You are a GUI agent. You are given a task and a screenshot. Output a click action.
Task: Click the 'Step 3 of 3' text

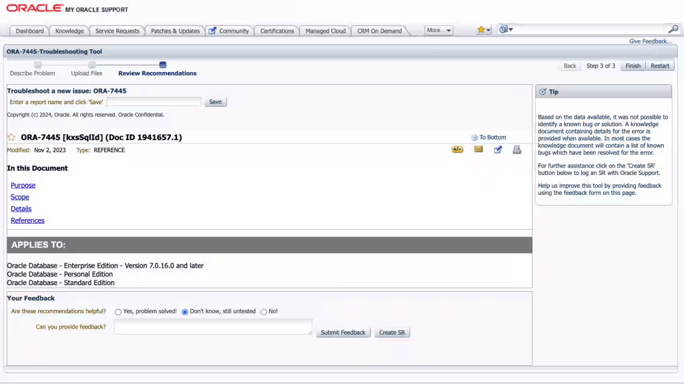point(601,66)
